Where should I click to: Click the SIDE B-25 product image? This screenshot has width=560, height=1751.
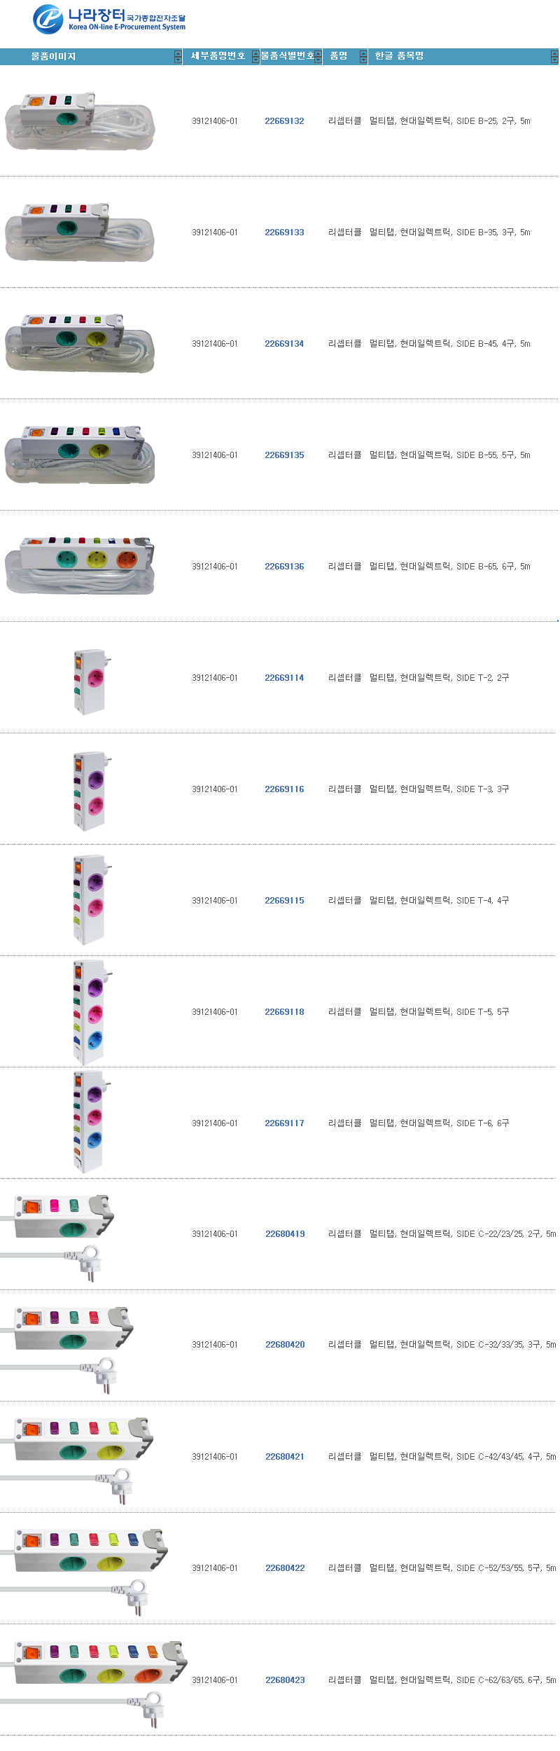[79, 121]
